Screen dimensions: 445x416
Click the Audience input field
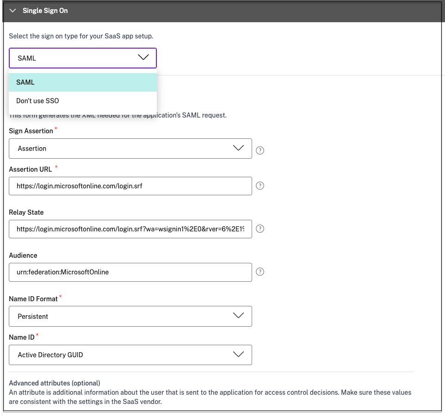click(x=130, y=272)
